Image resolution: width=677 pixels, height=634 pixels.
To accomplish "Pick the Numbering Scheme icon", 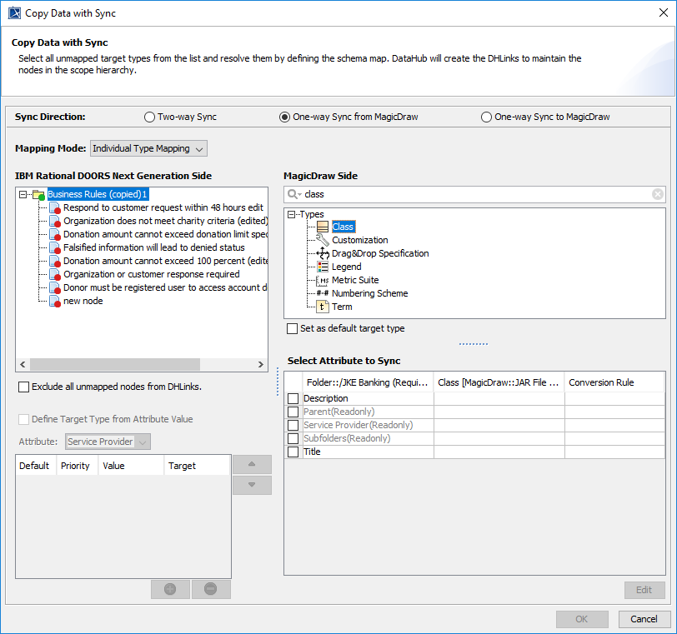I will click(323, 293).
